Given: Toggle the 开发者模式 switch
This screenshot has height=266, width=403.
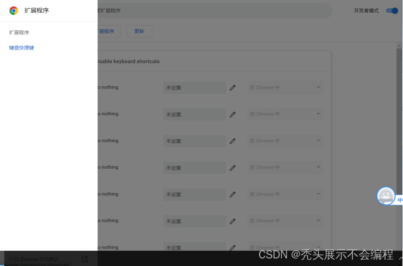Looking at the screenshot, I should (392, 10).
